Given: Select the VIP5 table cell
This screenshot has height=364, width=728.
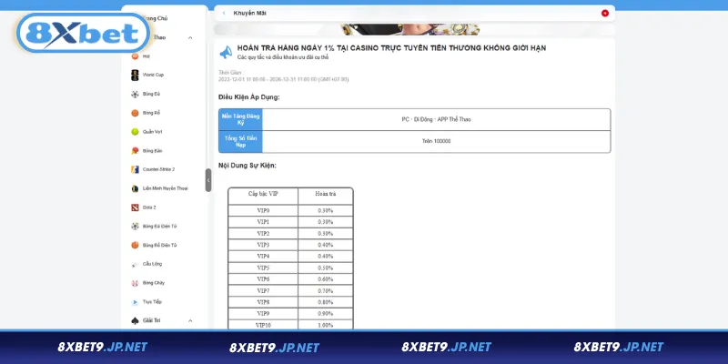Looking at the screenshot, I should click(263, 268).
